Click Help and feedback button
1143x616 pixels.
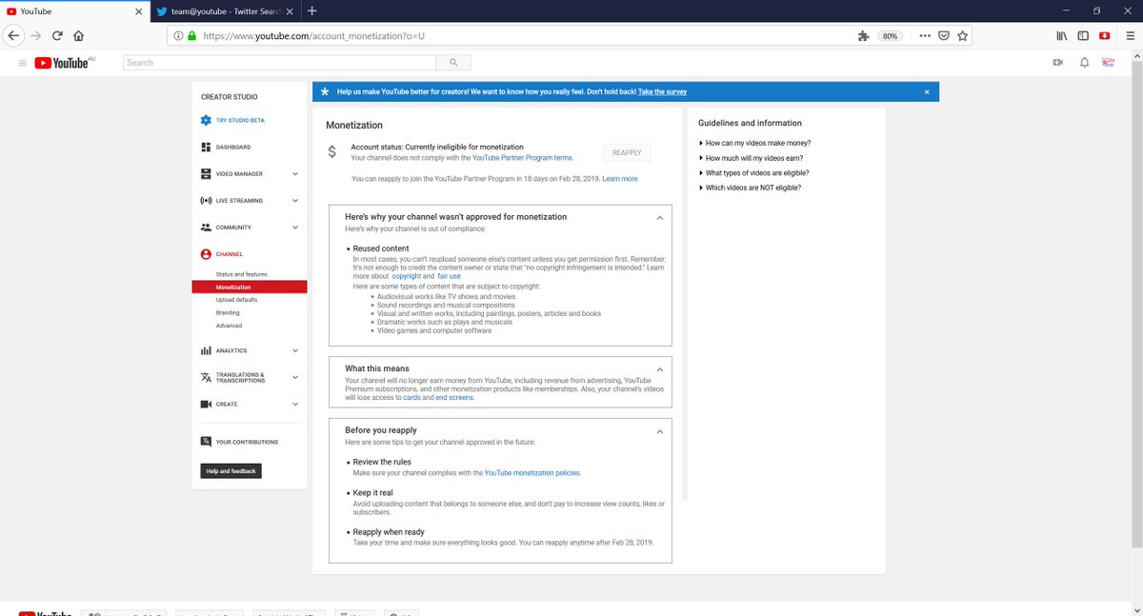[231, 471]
